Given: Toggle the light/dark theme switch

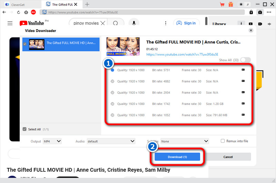Looking at the screenshot, I should click(244, 4).
